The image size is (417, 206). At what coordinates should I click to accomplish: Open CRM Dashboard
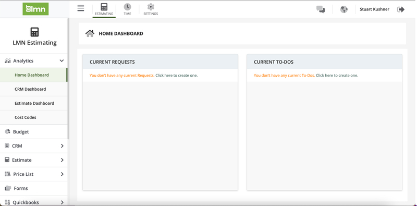tap(34, 89)
